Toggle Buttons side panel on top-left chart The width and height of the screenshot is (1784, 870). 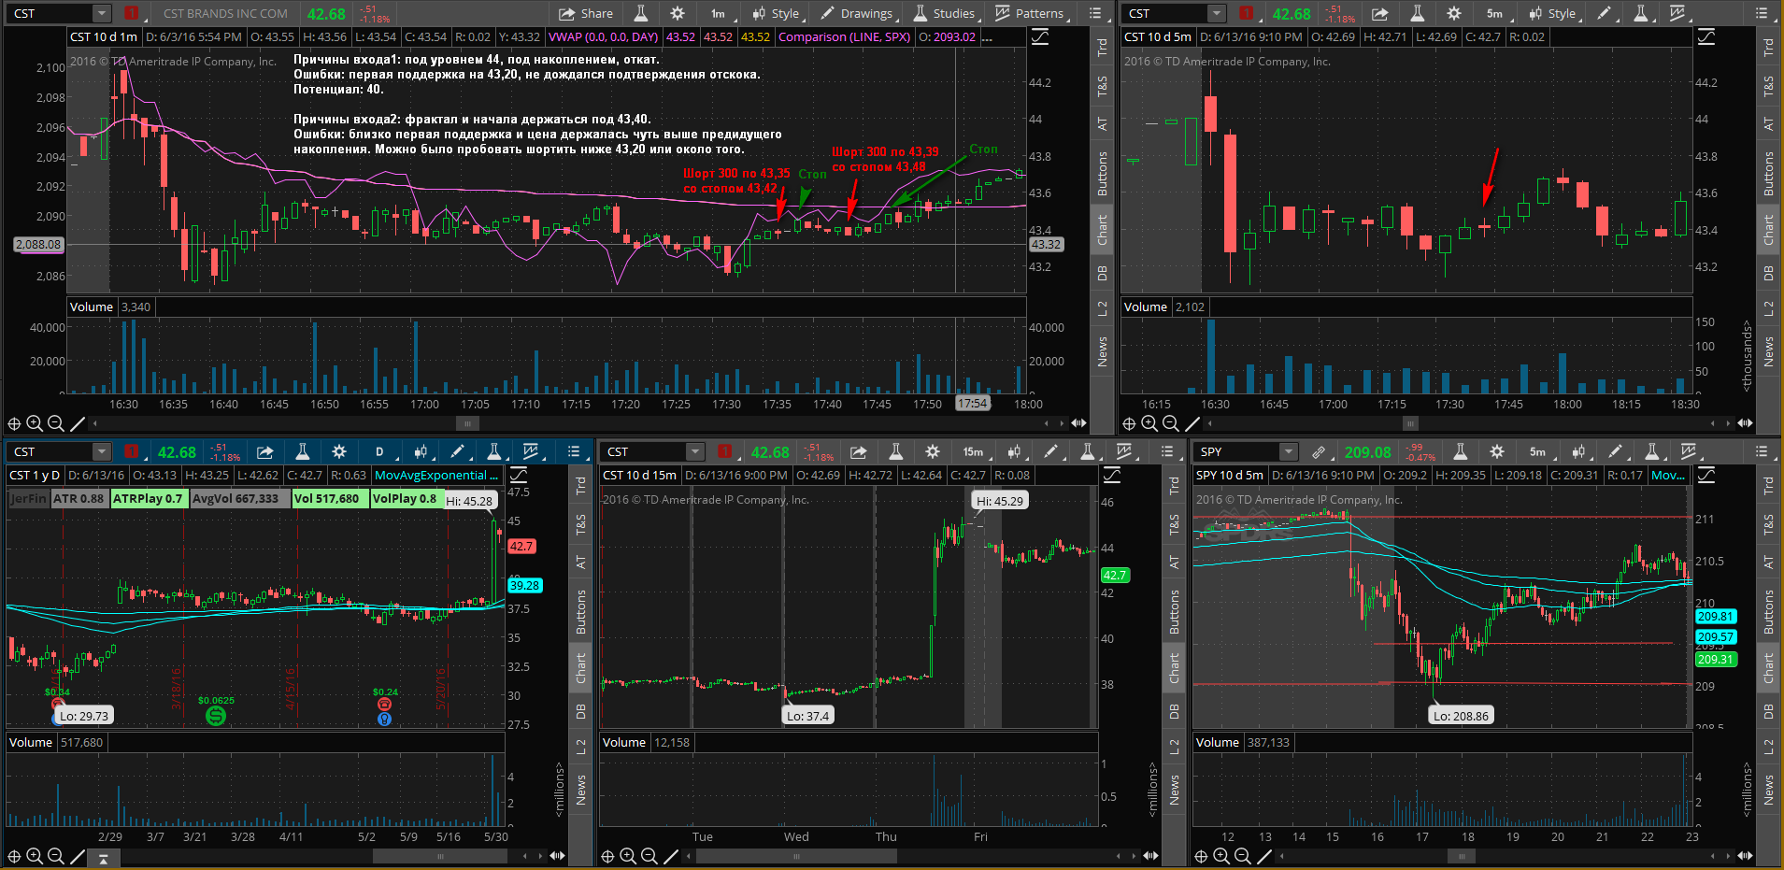point(1102,173)
